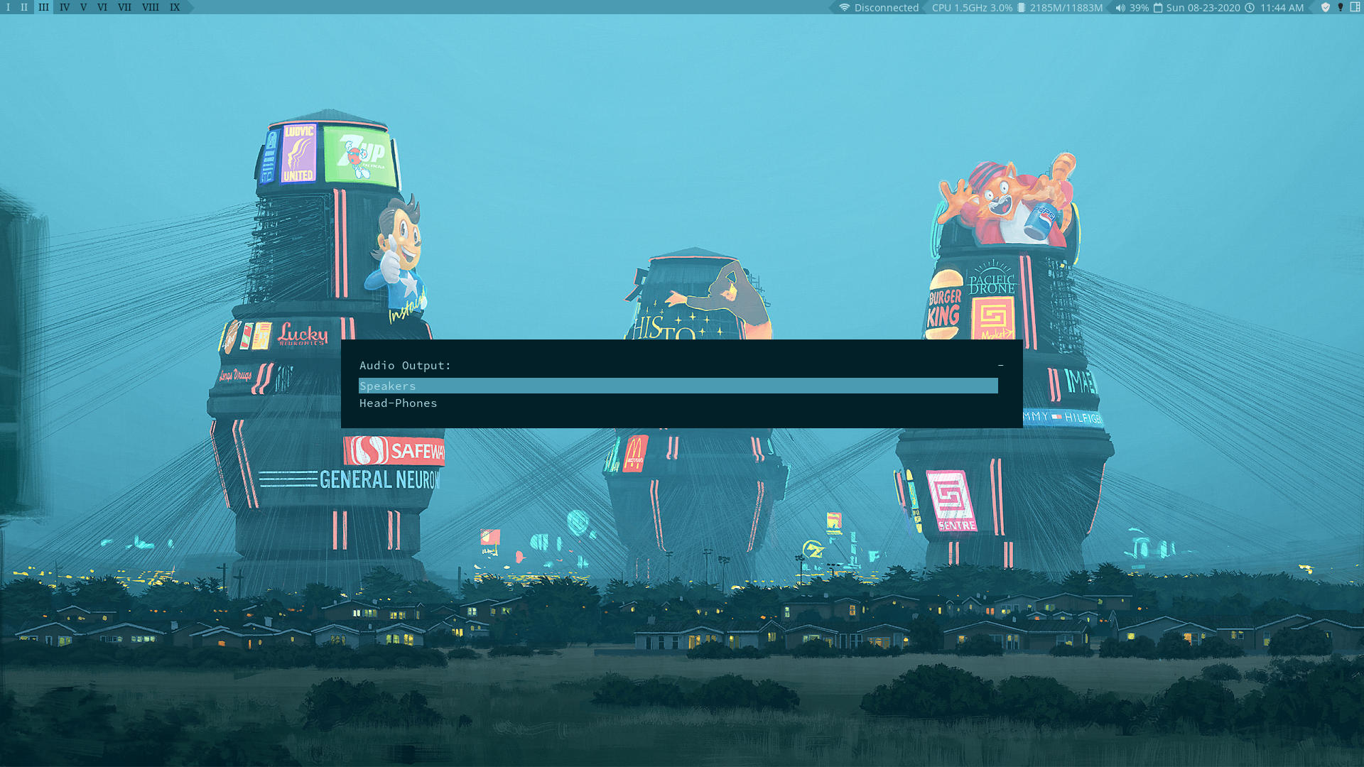
Task: Click the light bulb tray icon
Action: (1341, 7)
